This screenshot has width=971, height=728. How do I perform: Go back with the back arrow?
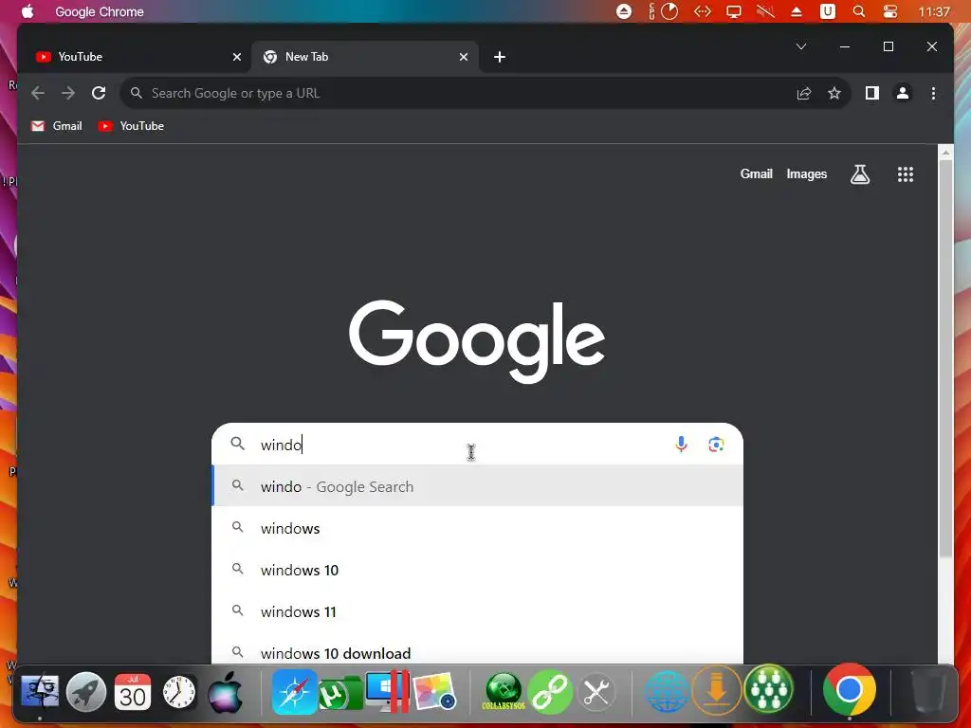pos(38,93)
